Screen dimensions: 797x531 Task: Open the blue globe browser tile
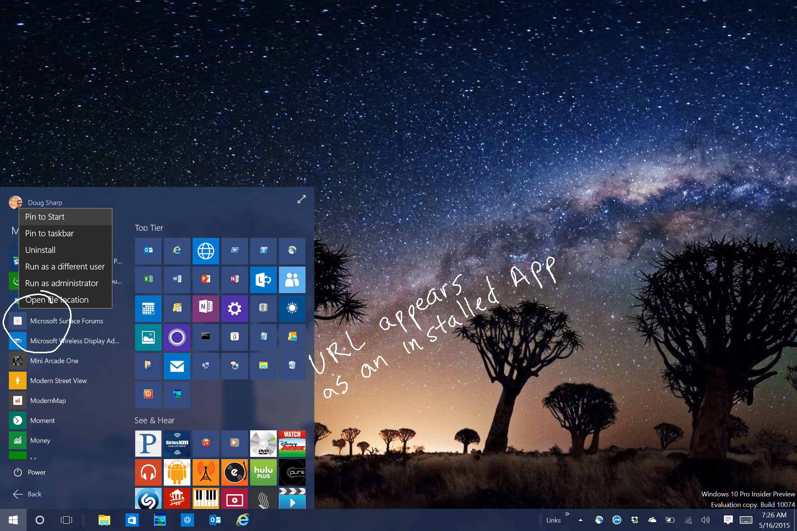[x=206, y=251]
